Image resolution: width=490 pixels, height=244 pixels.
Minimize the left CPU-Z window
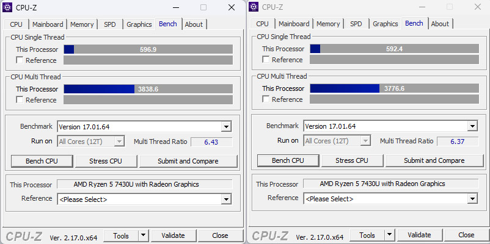click(176, 7)
